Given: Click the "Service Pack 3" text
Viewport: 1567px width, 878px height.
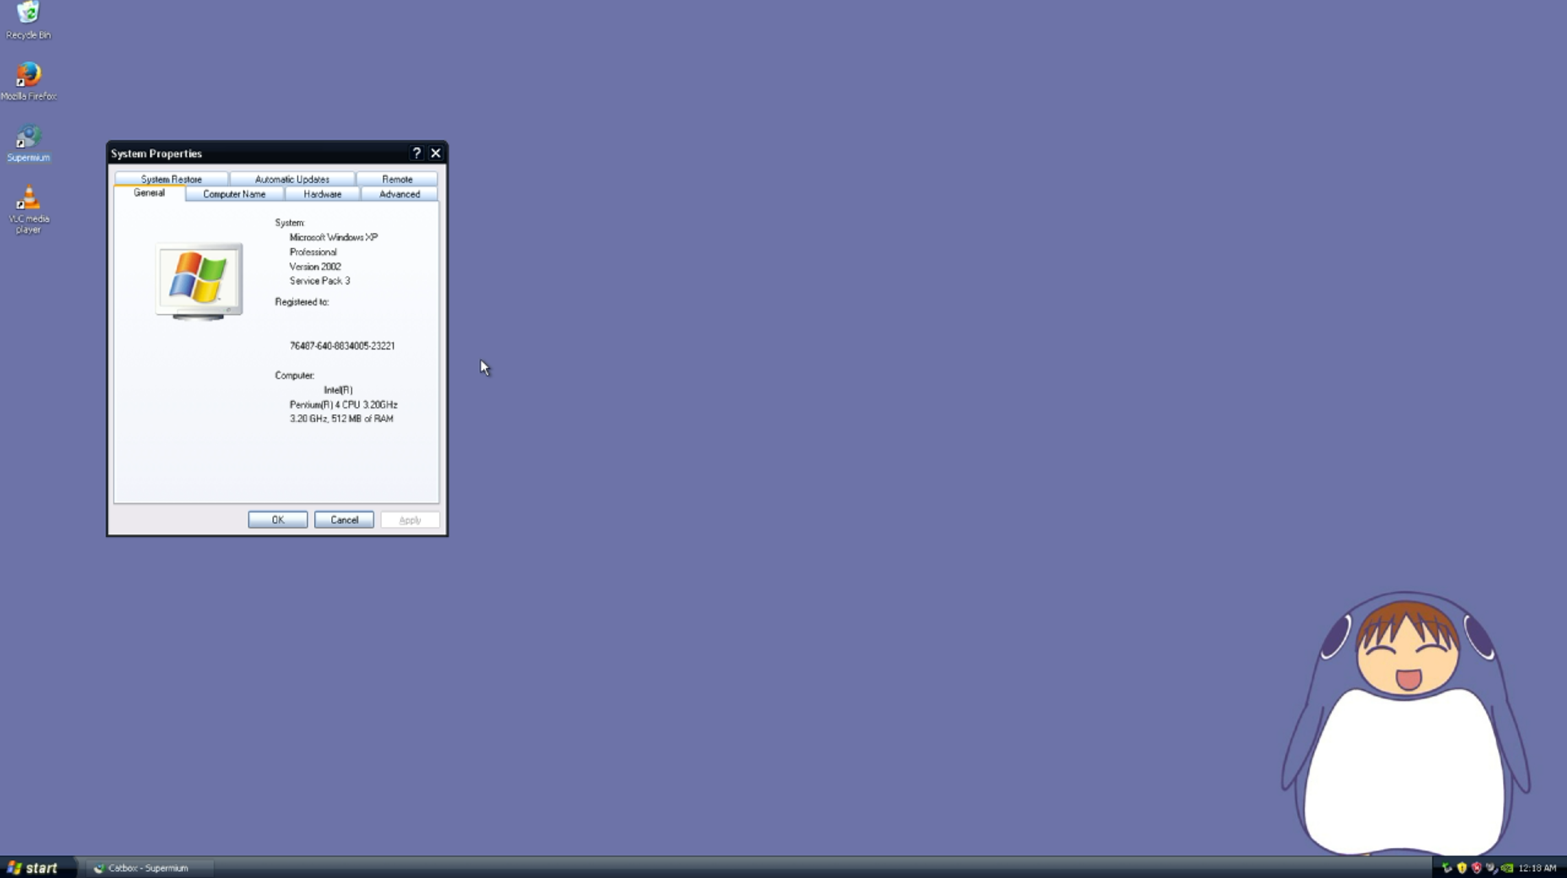Looking at the screenshot, I should point(319,281).
